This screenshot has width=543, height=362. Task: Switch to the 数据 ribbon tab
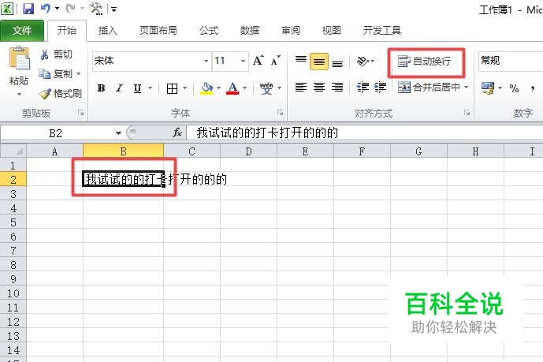250,31
